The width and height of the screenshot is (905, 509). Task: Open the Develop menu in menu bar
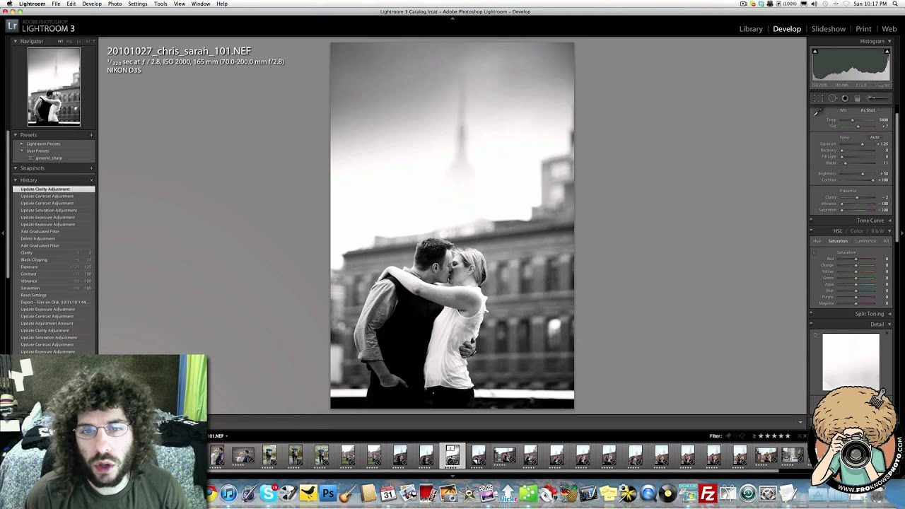92,4
